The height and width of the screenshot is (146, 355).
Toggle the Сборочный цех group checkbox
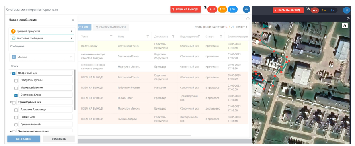pyautogui.click(x=14, y=73)
